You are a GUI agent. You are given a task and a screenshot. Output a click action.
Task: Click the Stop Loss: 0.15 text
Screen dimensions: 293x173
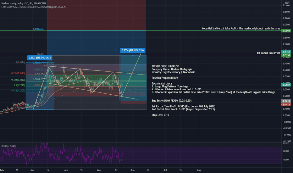point(160,115)
